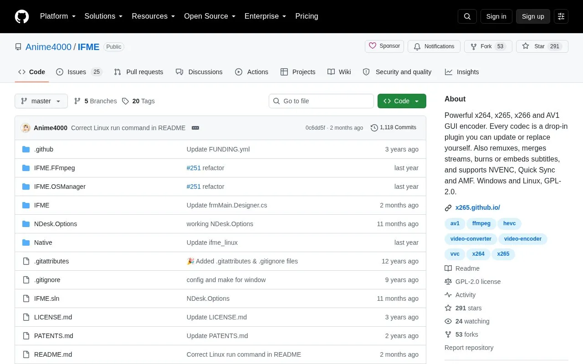Open the Insights tab
The height and width of the screenshot is (364, 583).
[462, 72]
